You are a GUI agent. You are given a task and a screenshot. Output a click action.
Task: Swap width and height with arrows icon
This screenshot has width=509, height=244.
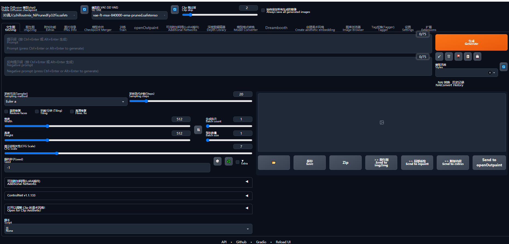click(198, 130)
